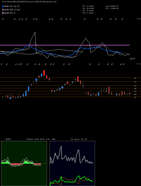Select the 'DOW ST: 45.72' label

point(12,6)
